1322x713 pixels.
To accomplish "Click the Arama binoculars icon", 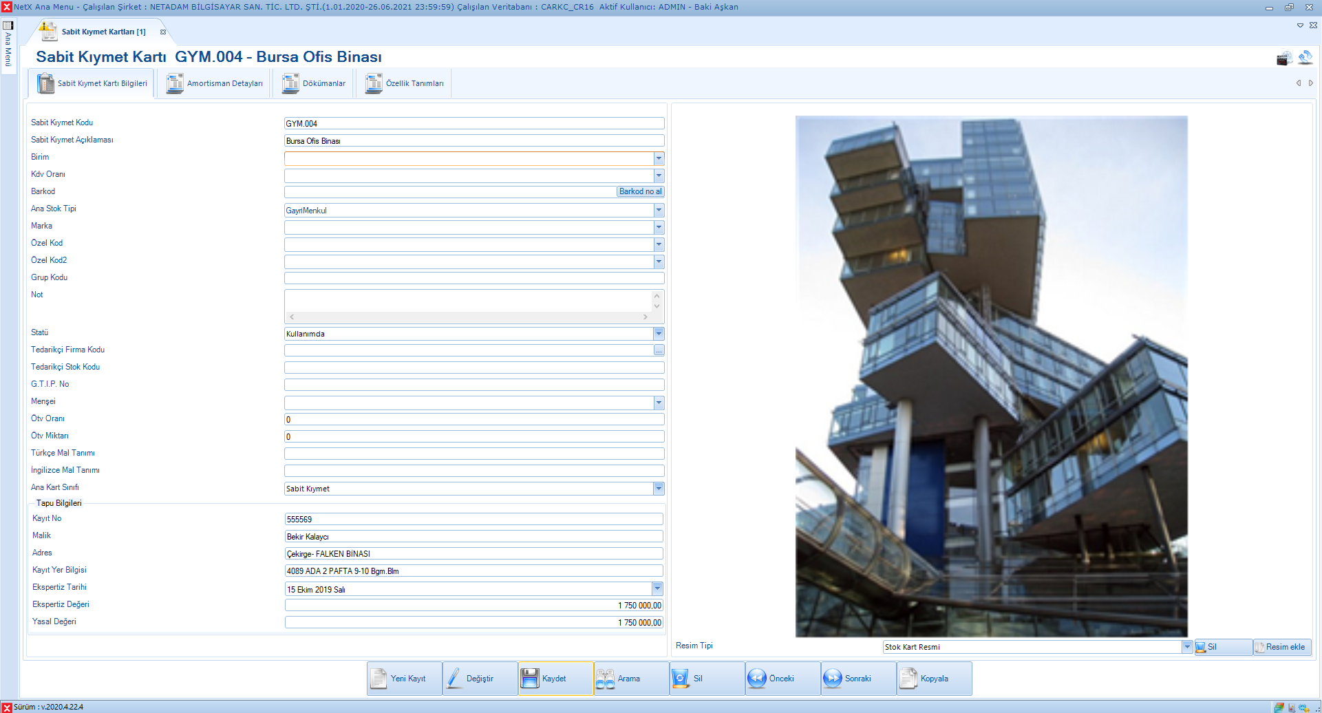I will pos(605,679).
